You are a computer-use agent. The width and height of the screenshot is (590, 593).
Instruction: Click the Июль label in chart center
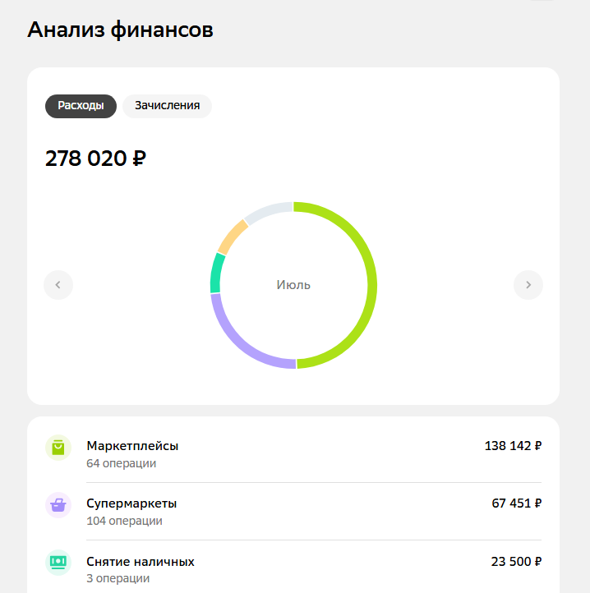[x=293, y=285]
